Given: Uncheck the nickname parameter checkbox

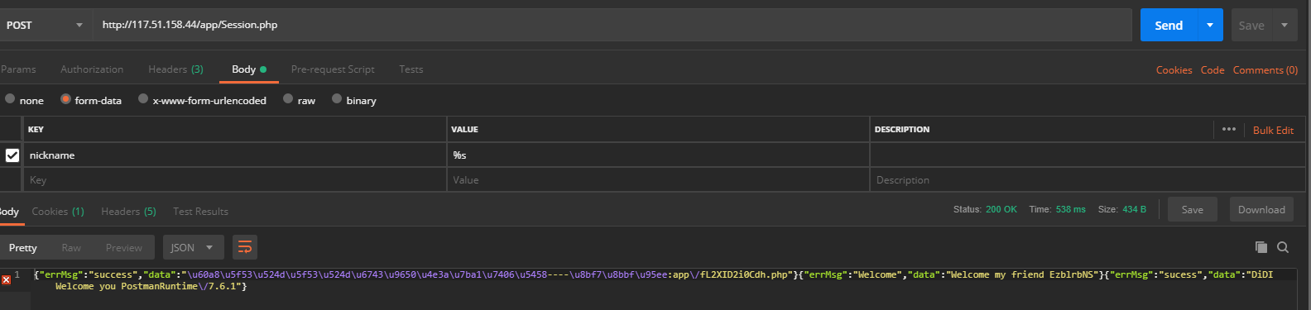Looking at the screenshot, I should coord(12,155).
